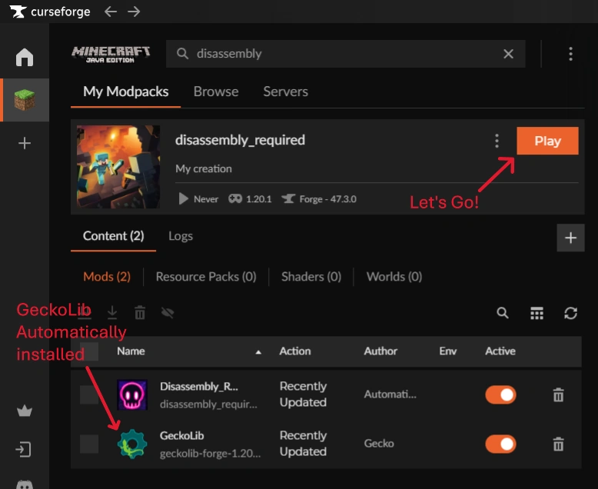The width and height of the screenshot is (598, 489).
Task: Go to the CurseForge home icon
Action: point(25,57)
